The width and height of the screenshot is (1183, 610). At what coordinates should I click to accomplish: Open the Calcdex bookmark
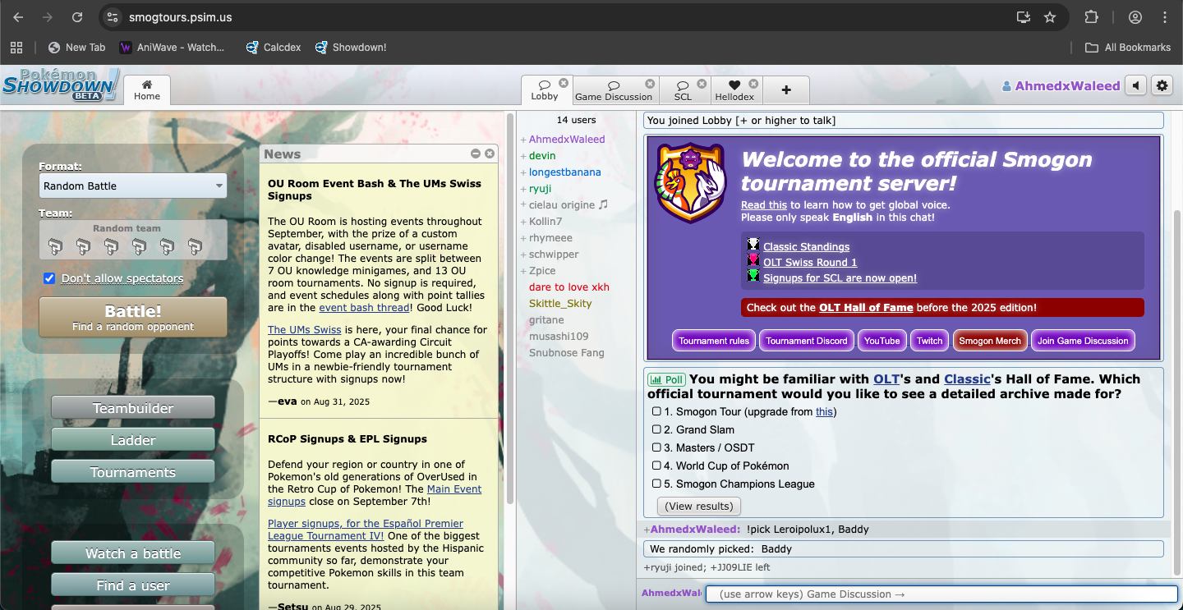(x=274, y=48)
